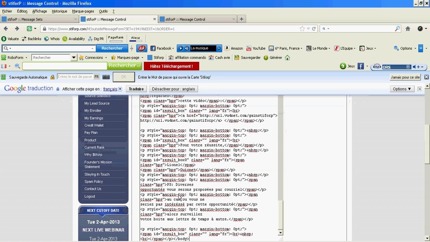This screenshot has width=430, height=242.
Task: Open the Google translation Options menu
Action: point(402,89)
